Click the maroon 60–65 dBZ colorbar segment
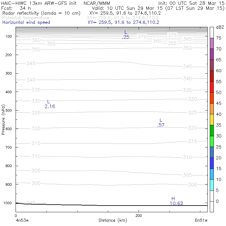 click(x=212, y=65)
